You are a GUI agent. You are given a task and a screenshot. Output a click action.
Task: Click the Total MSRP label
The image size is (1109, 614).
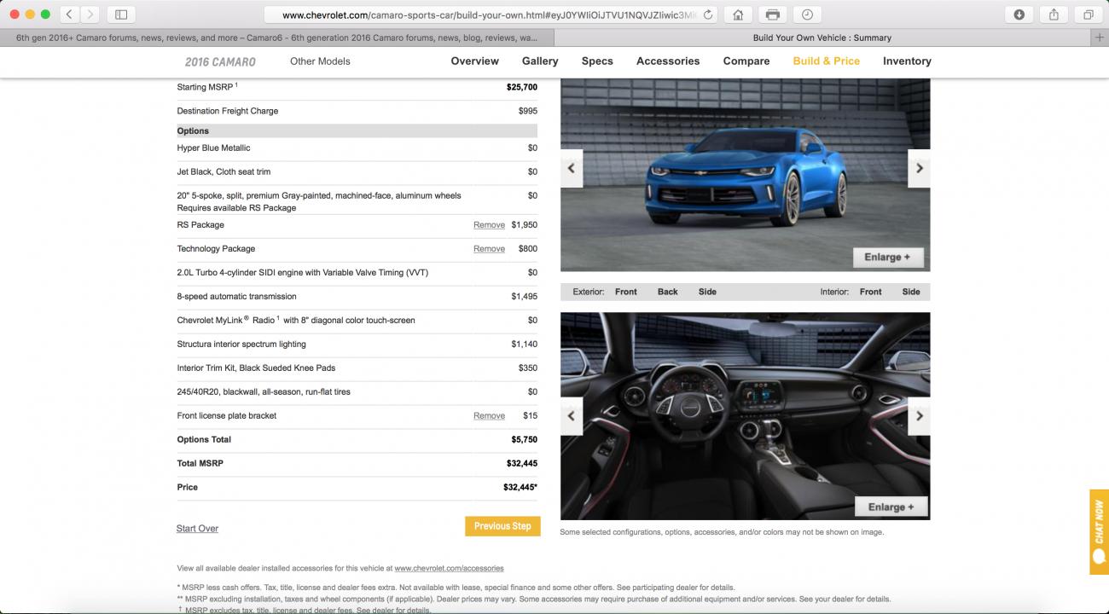click(x=199, y=464)
